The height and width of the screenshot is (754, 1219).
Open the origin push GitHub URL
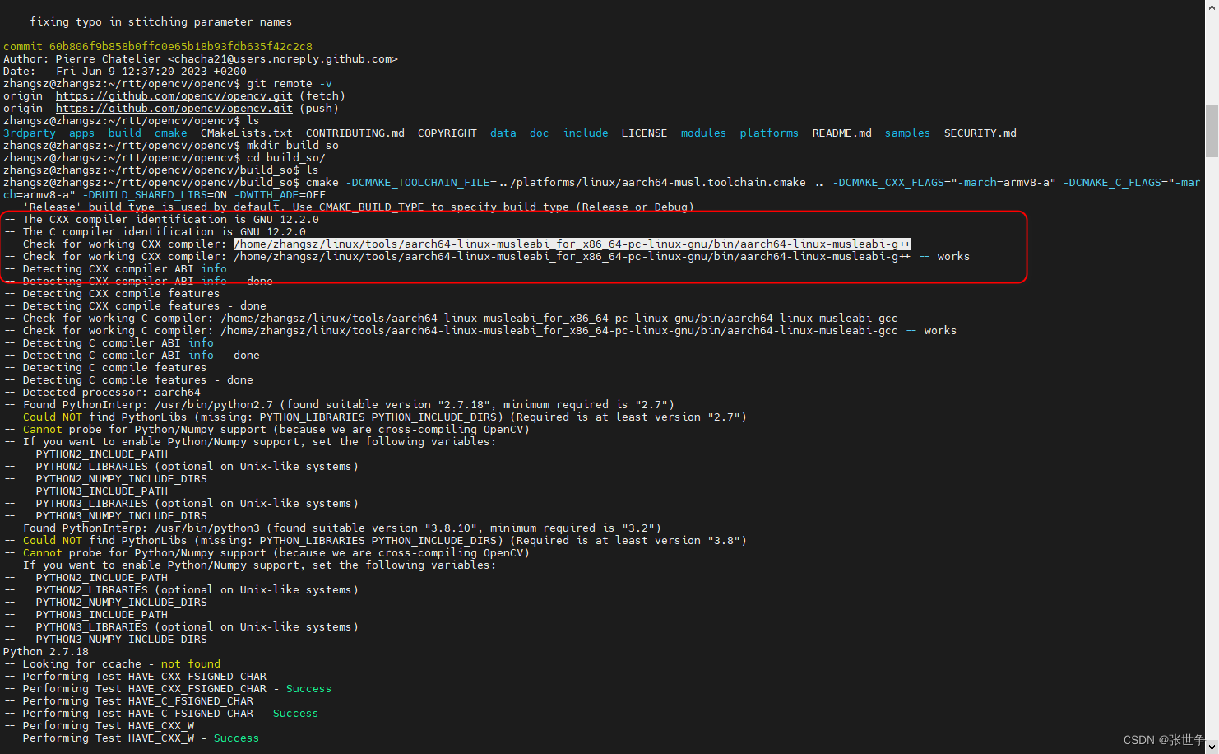pyautogui.click(x=173, y=108)
